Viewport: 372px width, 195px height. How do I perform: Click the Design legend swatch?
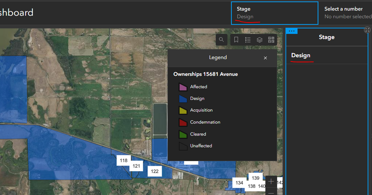pyautogui.click(x=183, y=98)
